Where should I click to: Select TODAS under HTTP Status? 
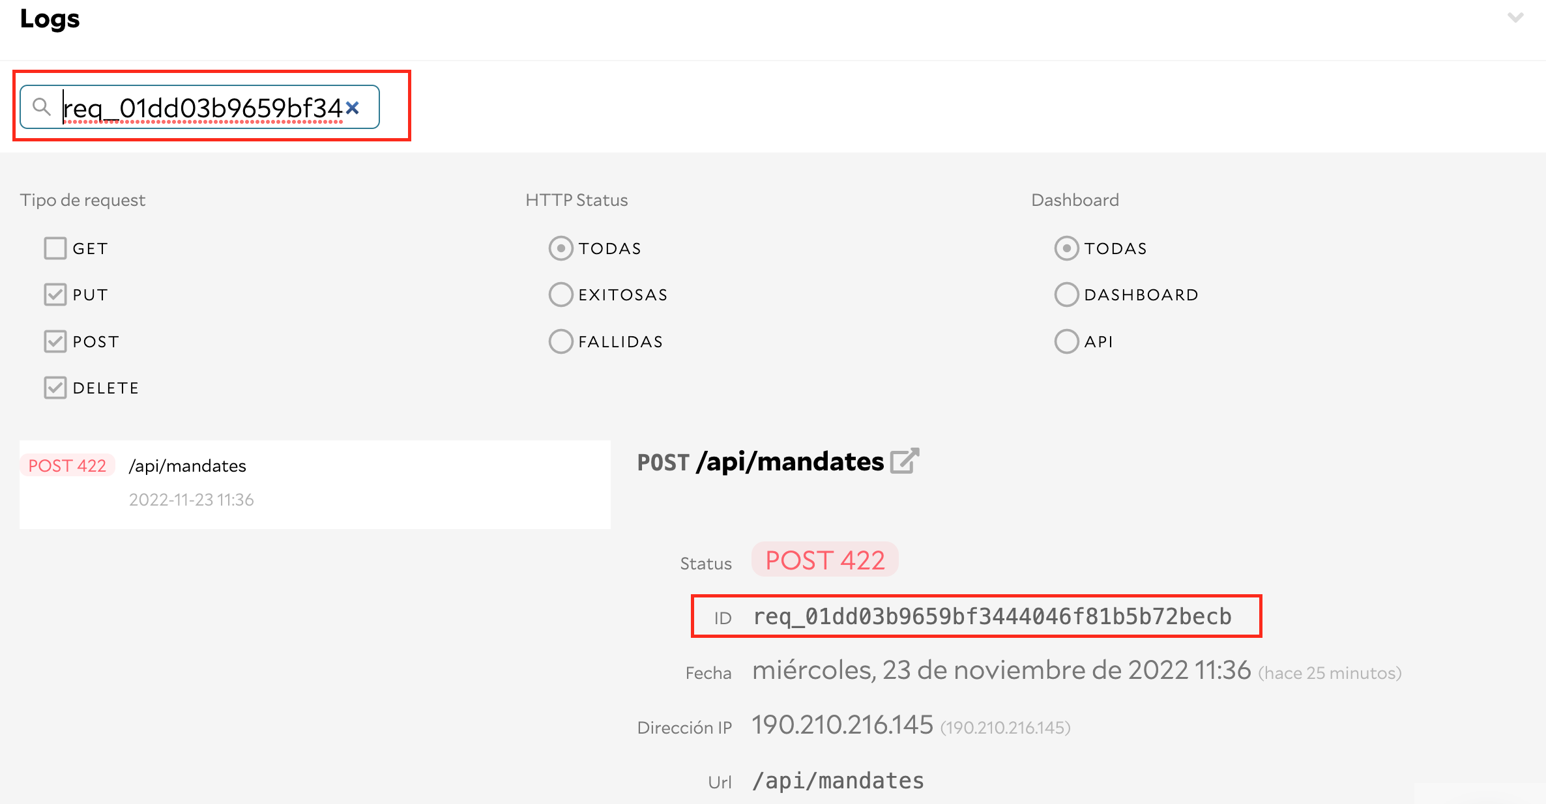[x=561, y=248]
